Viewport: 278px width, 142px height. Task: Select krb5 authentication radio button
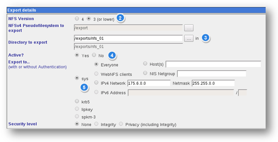click(77, 102)
